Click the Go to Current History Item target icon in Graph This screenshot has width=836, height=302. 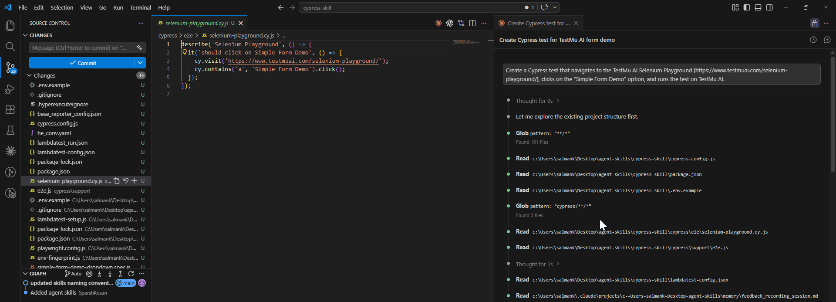(x=89, y=274)
